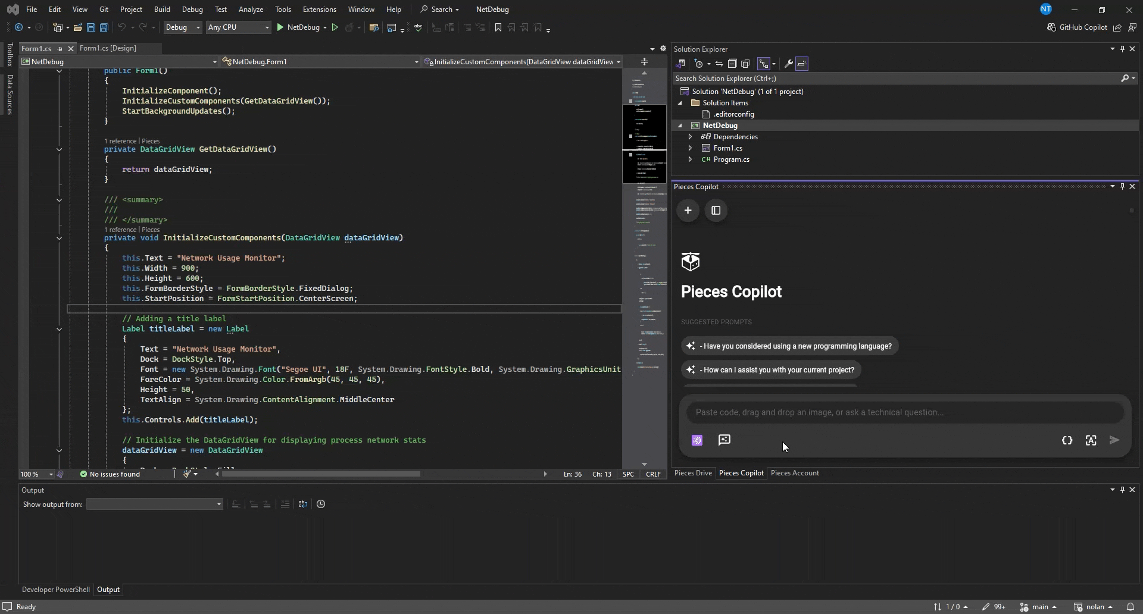This screenshot has height=614, width=1143.
Task: Toggle the Pieces Copilot sidebar panel icon
Action: 716,211
